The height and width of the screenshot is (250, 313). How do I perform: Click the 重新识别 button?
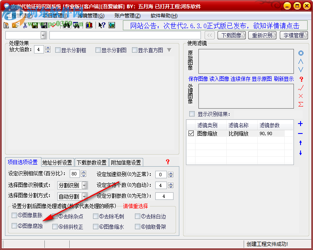tap(262, 35)
